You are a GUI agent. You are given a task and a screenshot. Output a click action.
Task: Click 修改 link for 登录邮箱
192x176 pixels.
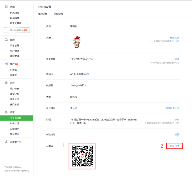point(176,59)
